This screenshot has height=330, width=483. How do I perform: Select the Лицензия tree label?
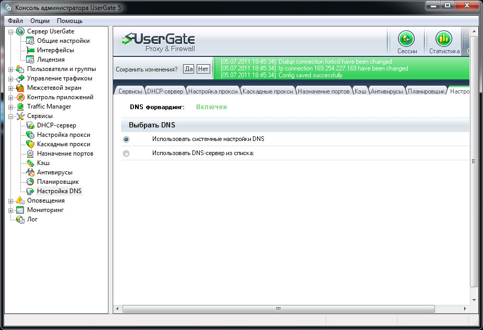pos(51,60)
